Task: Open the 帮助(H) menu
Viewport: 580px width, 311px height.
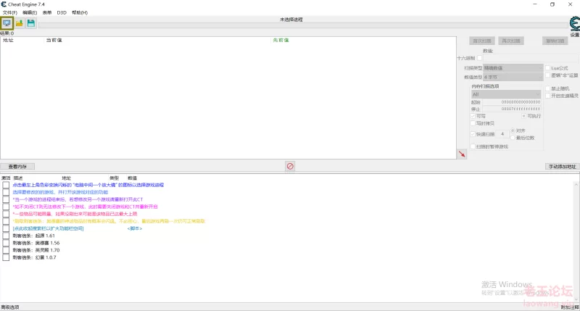Action: pos(80,12)
